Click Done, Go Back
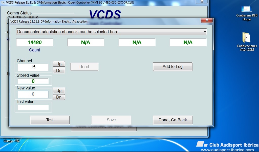 point(172,120)
